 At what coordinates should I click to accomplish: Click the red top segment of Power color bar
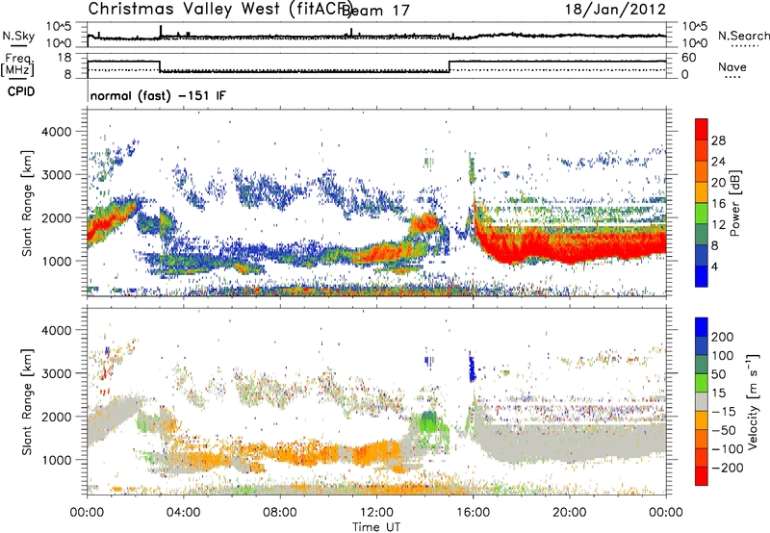coord(702,129)
